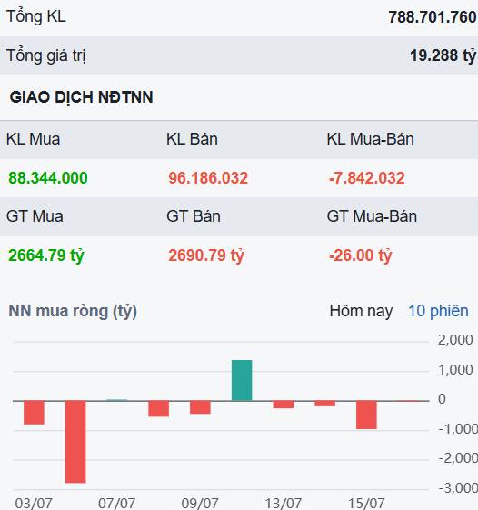Click the 07/07 date axis label
Screen dimensions: 478x510
[116, 503]
